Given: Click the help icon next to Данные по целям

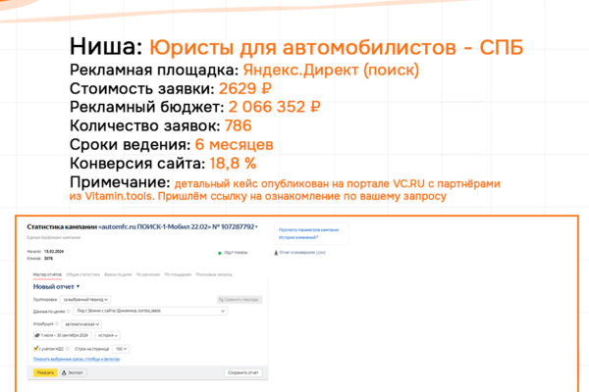Looking at the screenshot, I should [x=68, y=311].
